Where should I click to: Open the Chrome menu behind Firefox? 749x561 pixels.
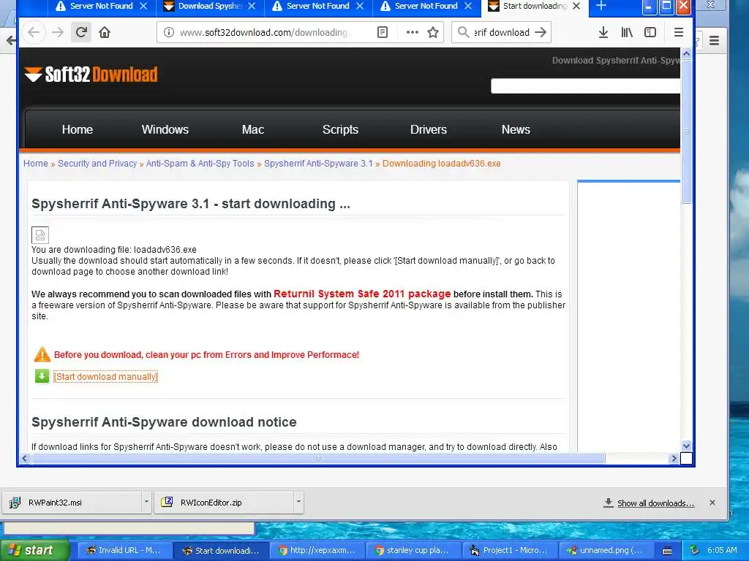[x=714, y=41]
